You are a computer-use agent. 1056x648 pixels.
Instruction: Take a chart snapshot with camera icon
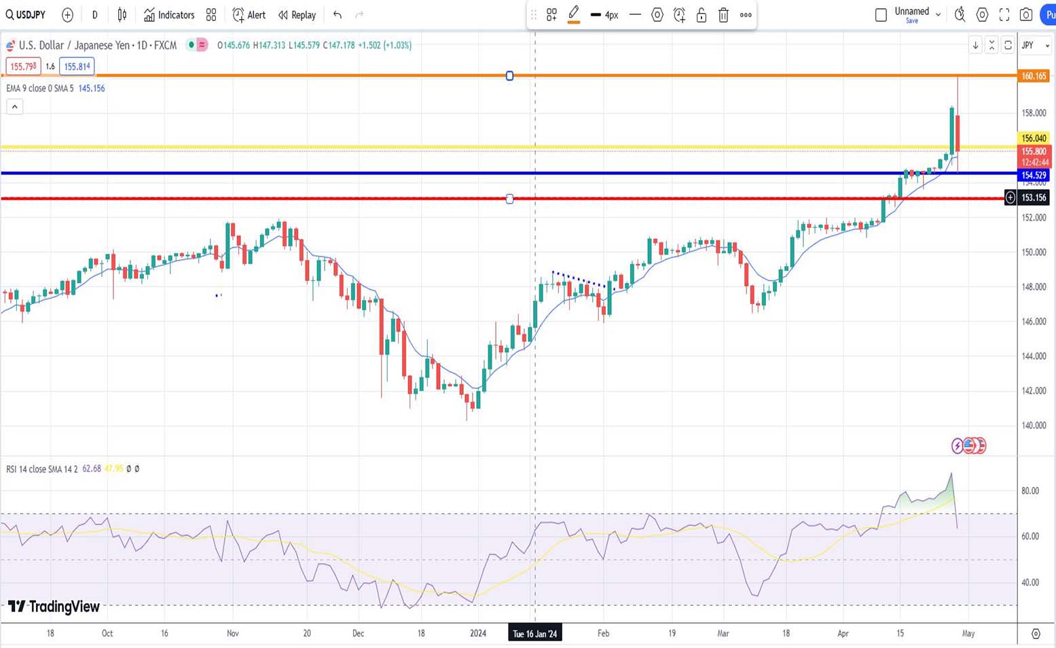[1026, 15]
